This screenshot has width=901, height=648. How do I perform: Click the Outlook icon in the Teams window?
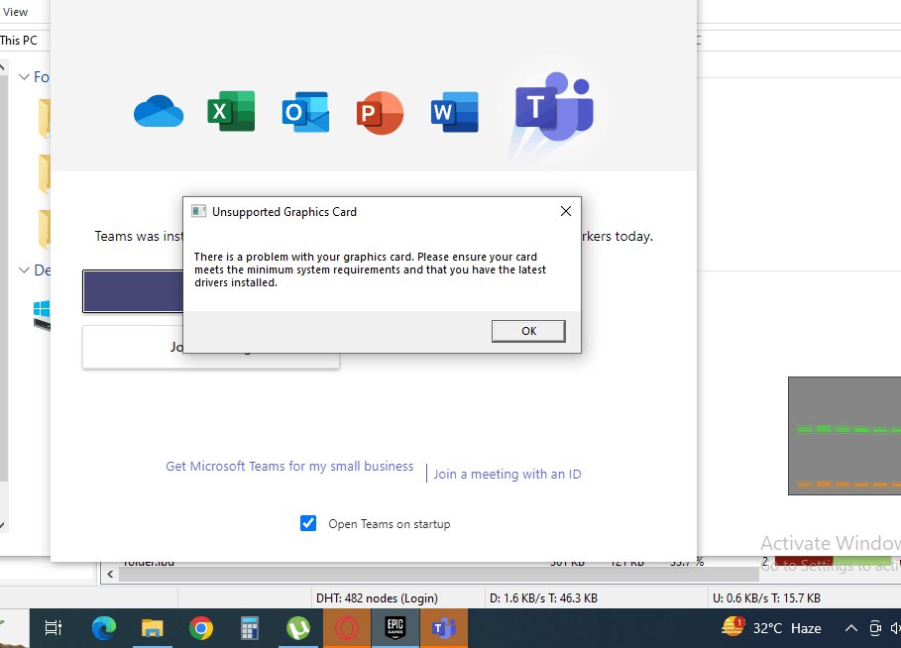pos(305,112)
